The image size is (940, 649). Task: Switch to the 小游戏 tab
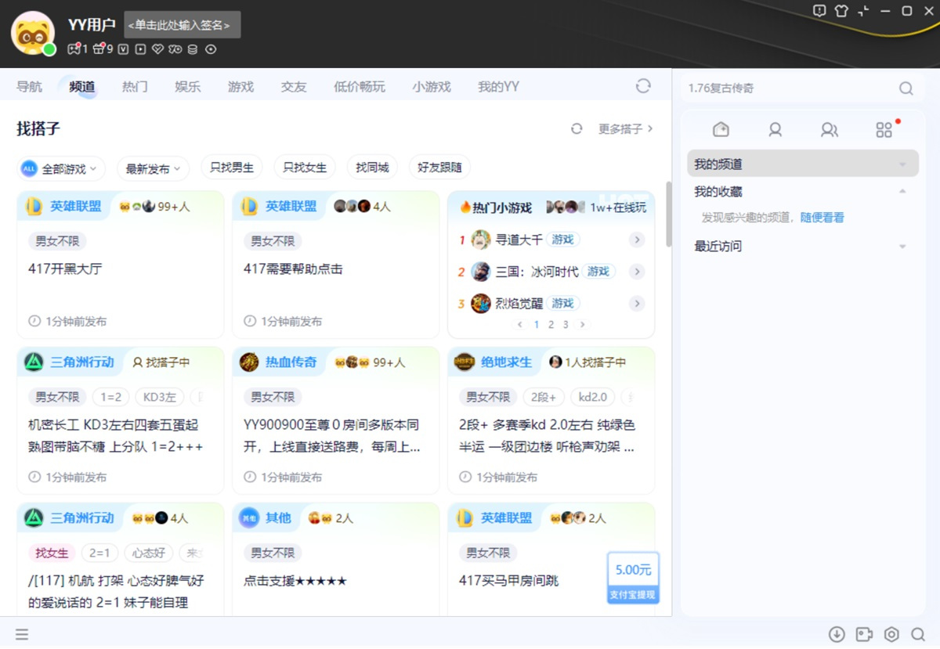click(x=432, y=87)
